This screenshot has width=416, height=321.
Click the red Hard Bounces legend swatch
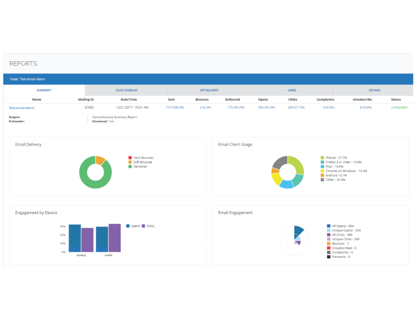(130, 157)
